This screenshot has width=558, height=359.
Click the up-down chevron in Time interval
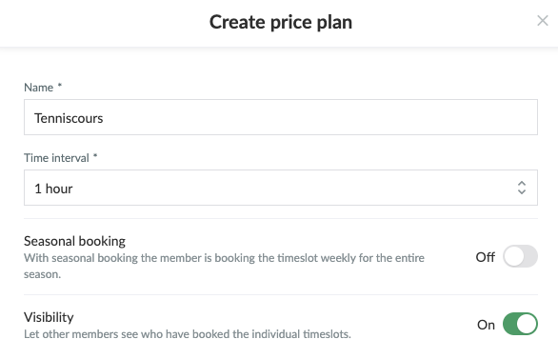(x=522, y=188)
